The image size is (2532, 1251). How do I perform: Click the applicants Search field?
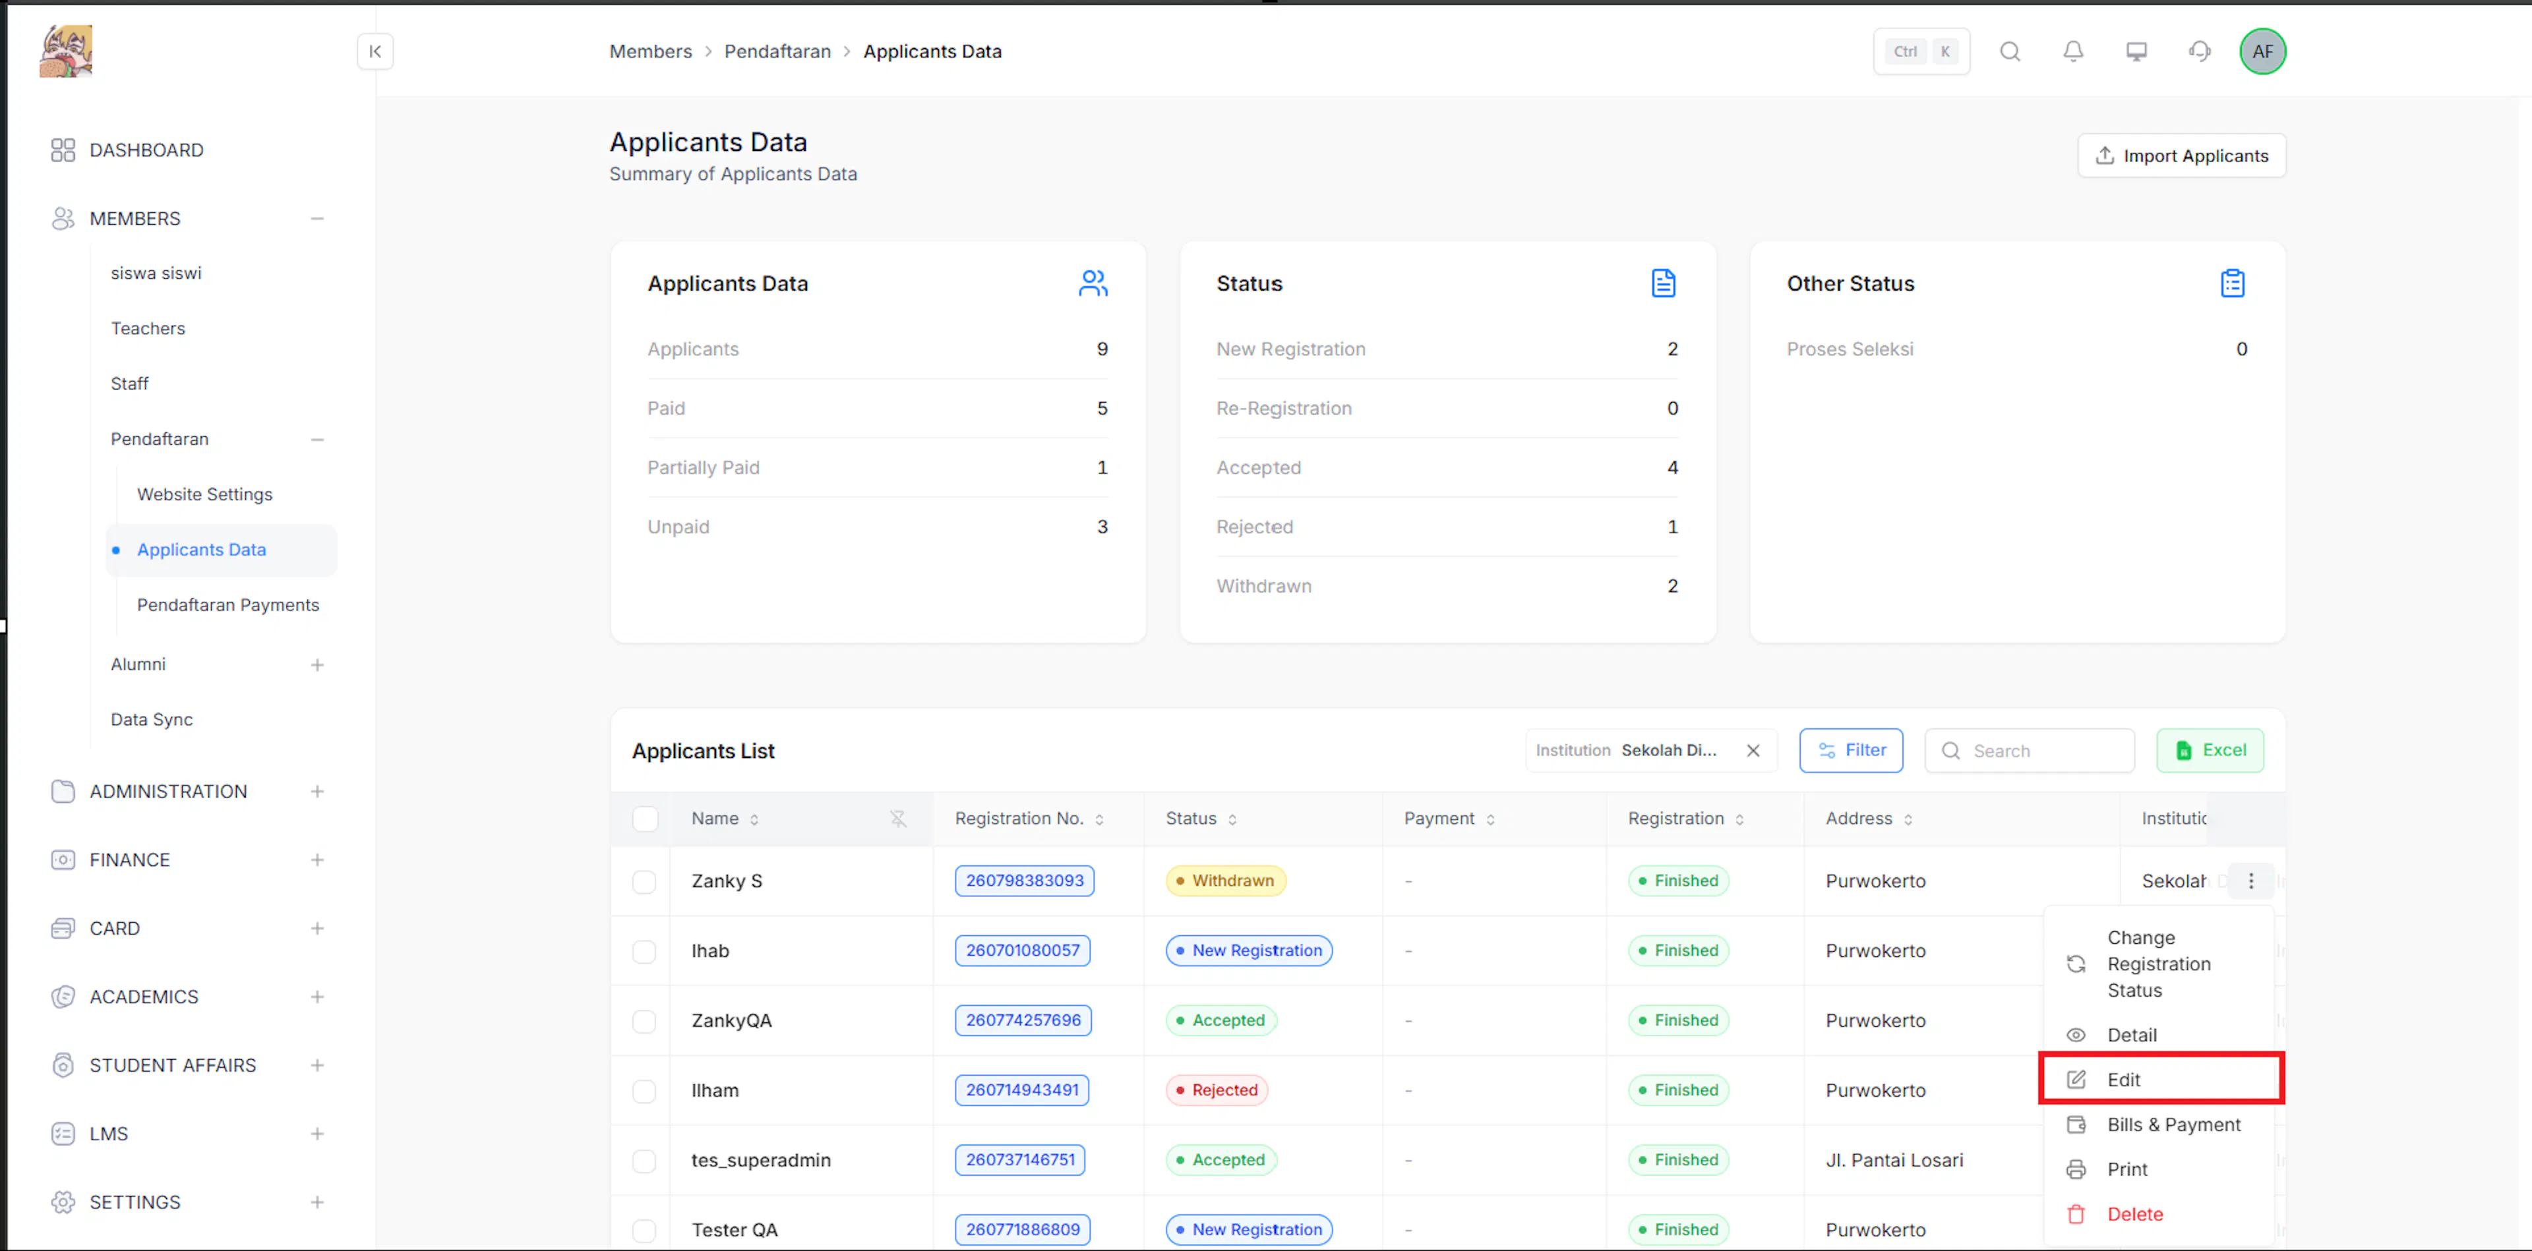2029,751
